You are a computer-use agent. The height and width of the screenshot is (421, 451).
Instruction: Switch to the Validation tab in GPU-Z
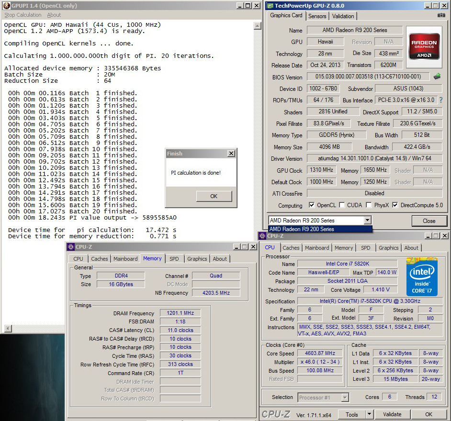click(x=343, y=16)
